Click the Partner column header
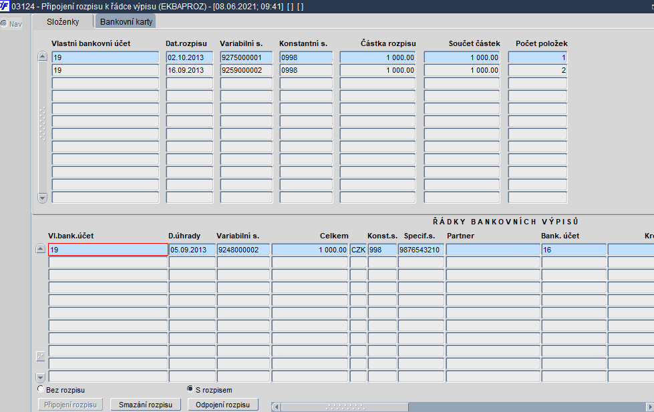 click(x=460, y=236)
